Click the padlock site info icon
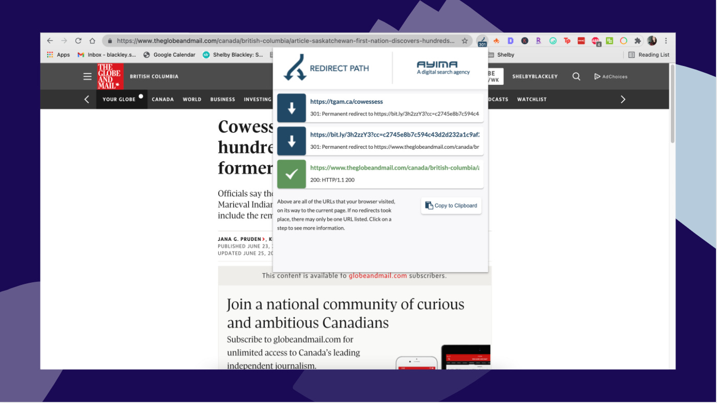This screenshot has width=717, height=403. (x=110, y=41)
